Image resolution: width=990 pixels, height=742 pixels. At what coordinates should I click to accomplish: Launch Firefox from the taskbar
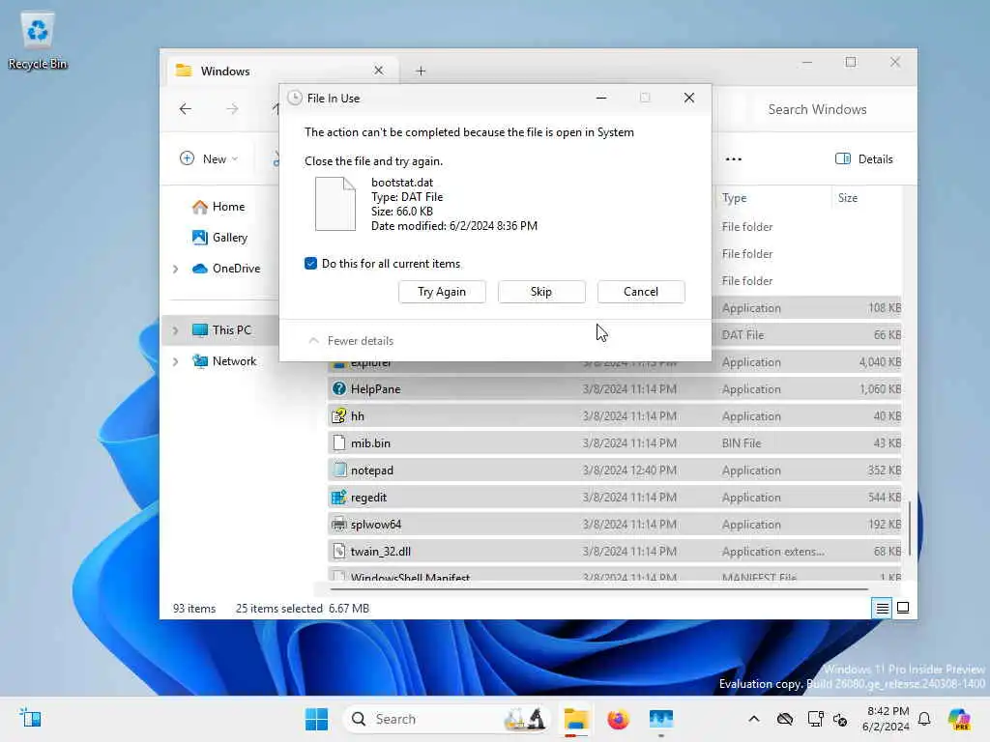[618, 719]
